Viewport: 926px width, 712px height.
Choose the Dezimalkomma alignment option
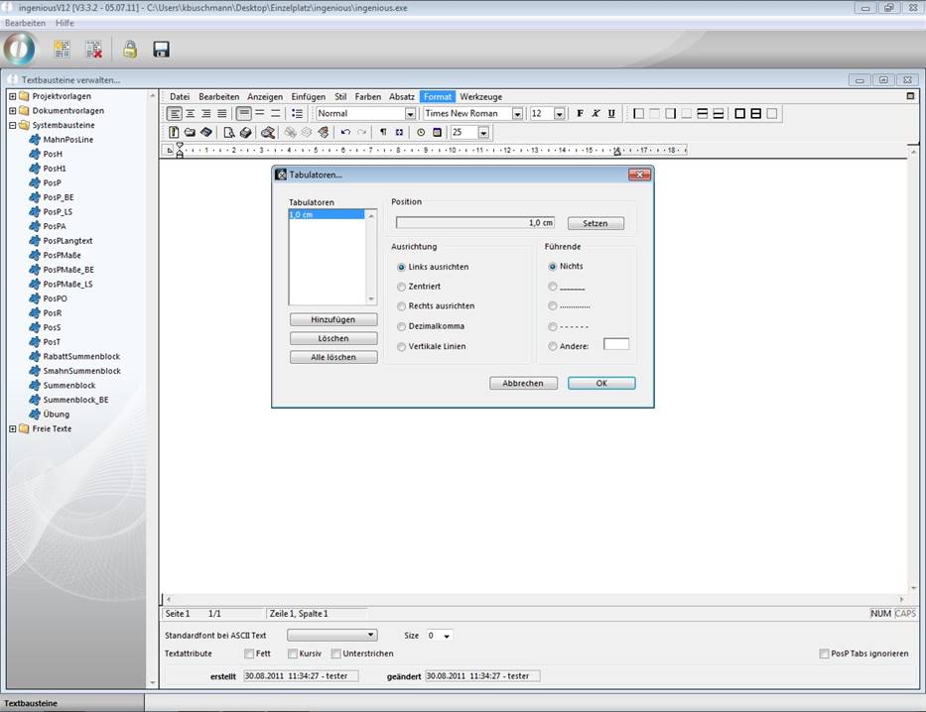pyautogui.click(x=402, y=326)
